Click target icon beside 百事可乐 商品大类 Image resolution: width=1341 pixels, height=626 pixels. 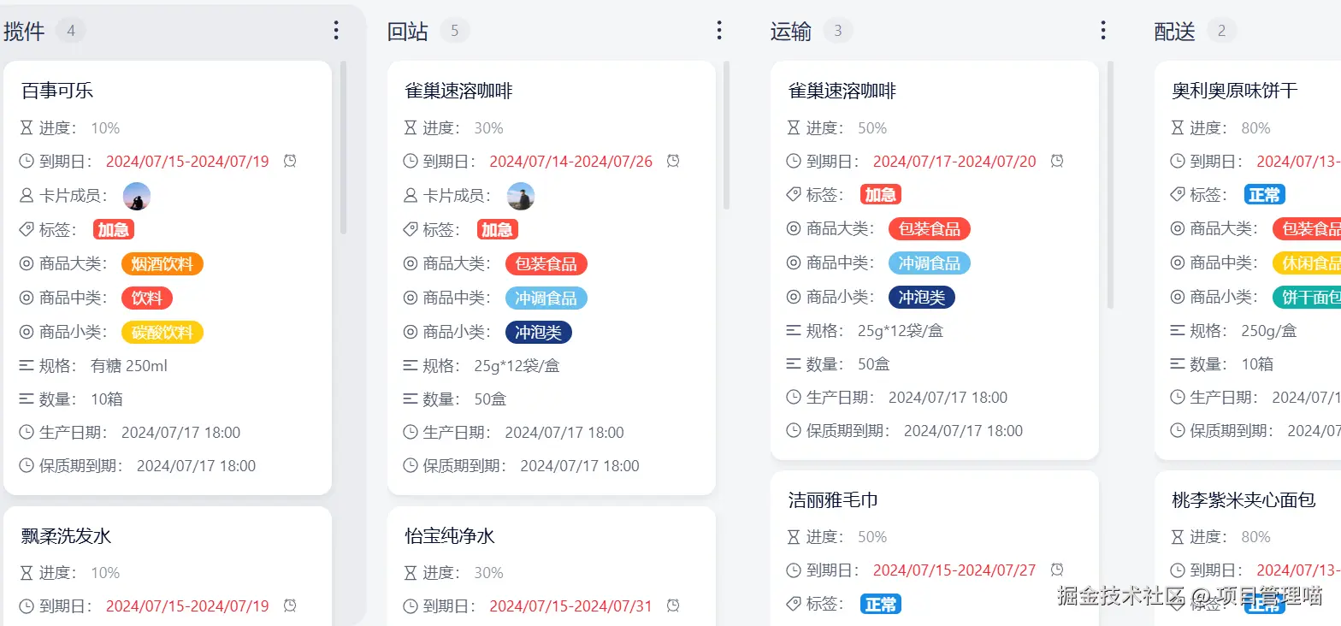click(x=27, y=263)
